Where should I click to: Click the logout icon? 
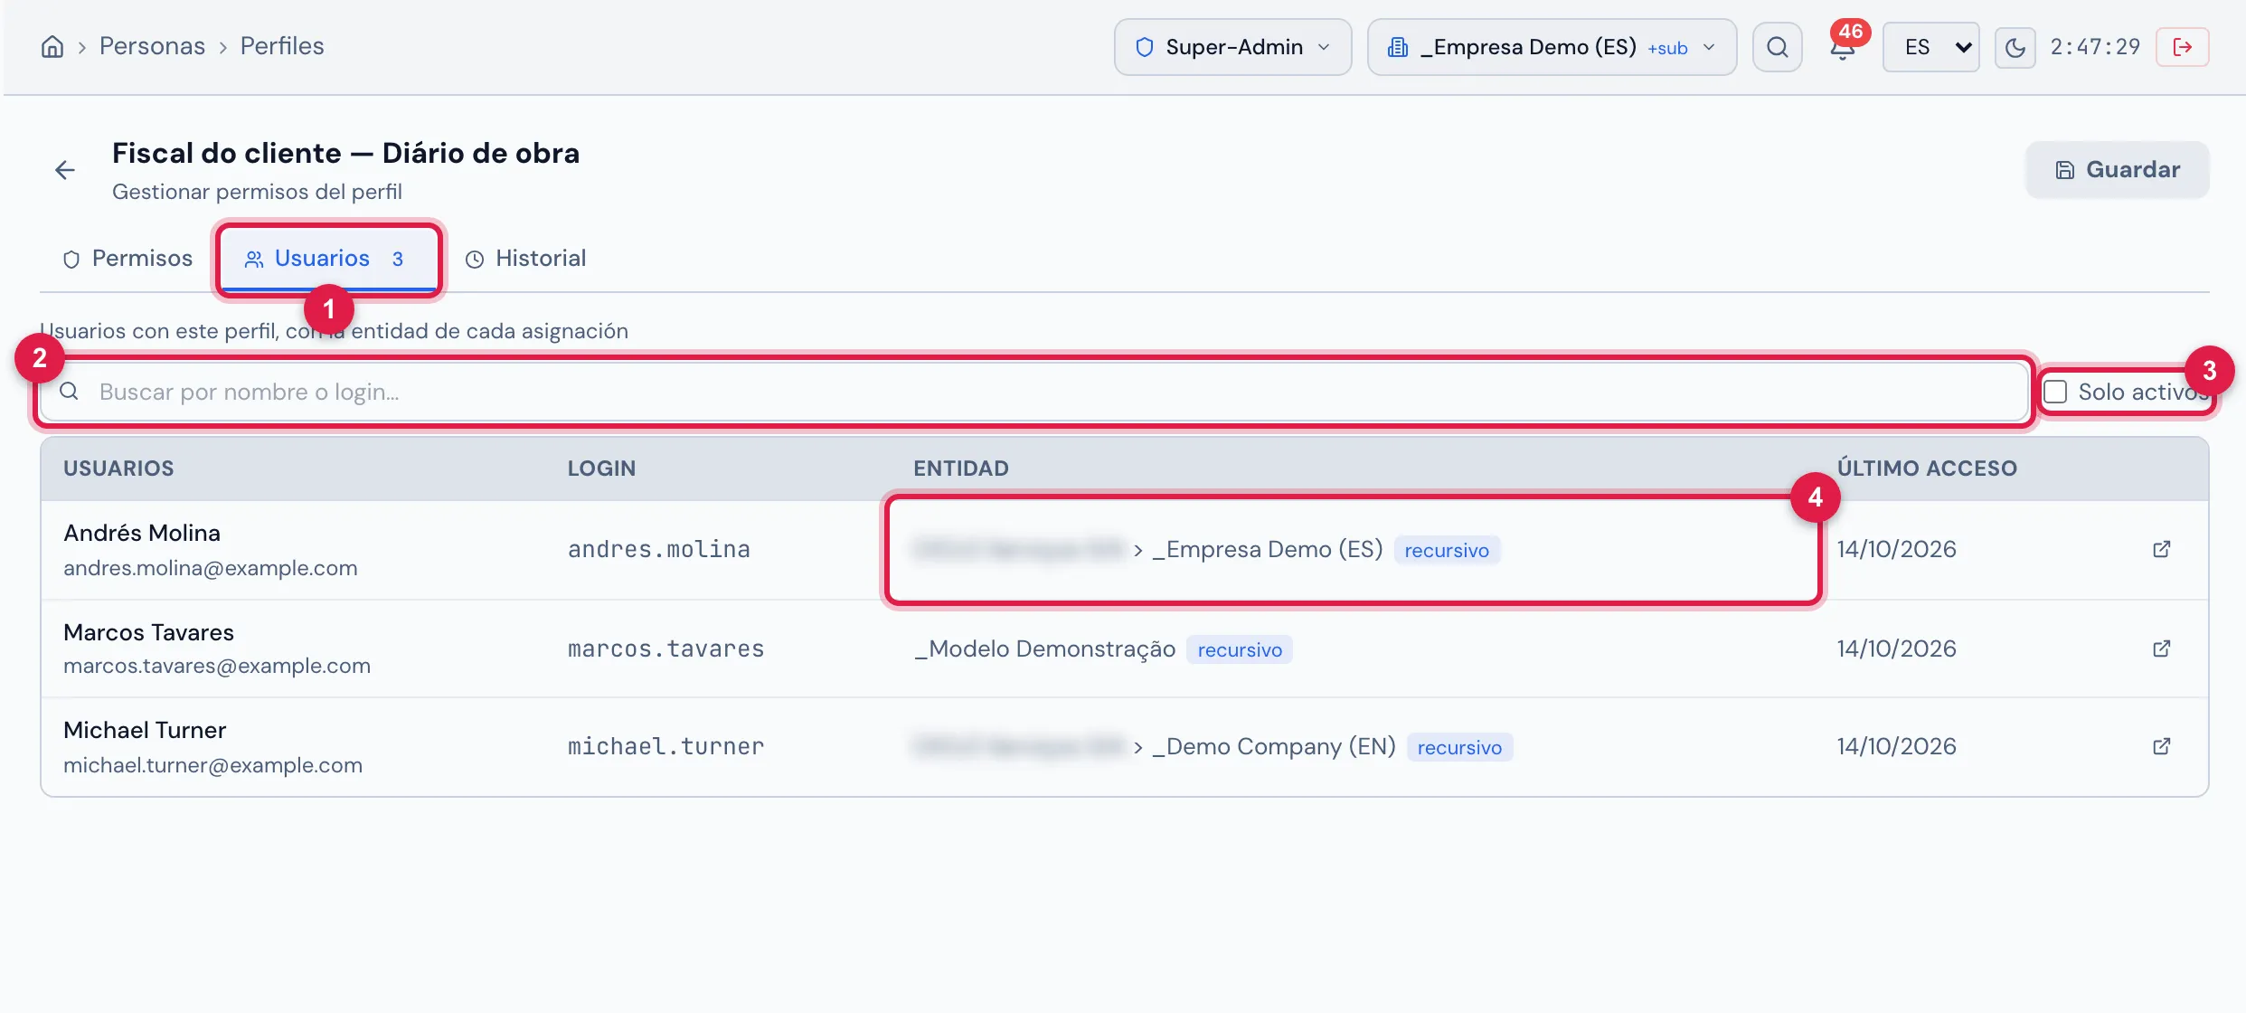tap(2182, 47)
